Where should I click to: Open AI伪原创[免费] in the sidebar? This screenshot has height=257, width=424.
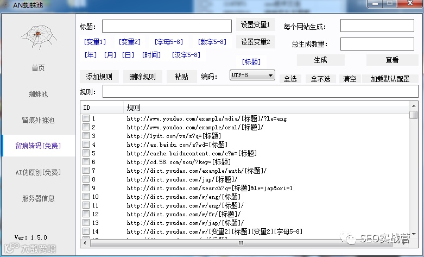click(x=38, y=172)
